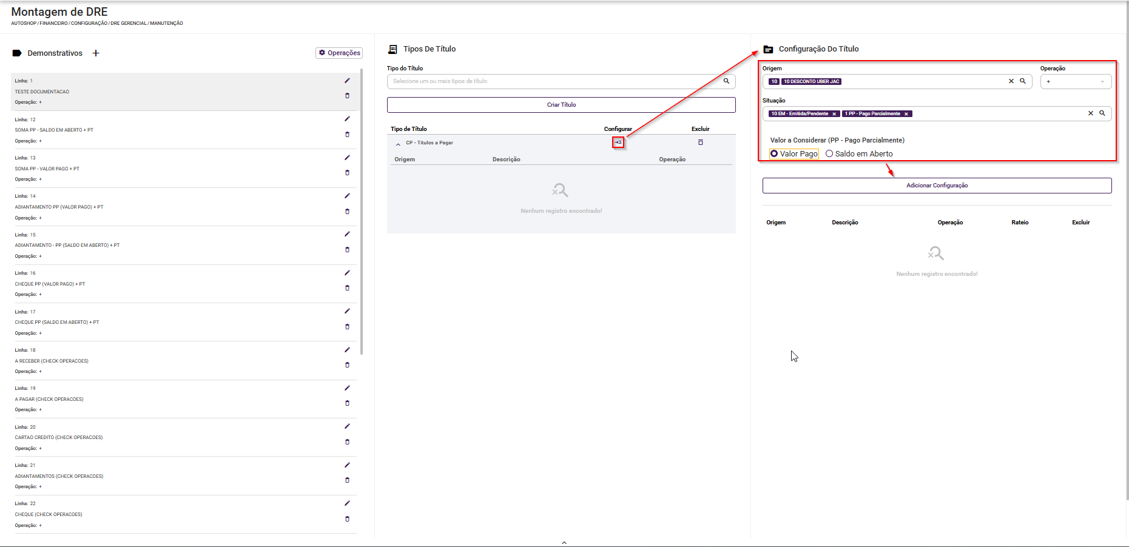Delete Linha 19 A PAGAR (CHECK OPERACOES)
The height and width of the screenshot is (547, 1129).
click(x=347, y=403)
